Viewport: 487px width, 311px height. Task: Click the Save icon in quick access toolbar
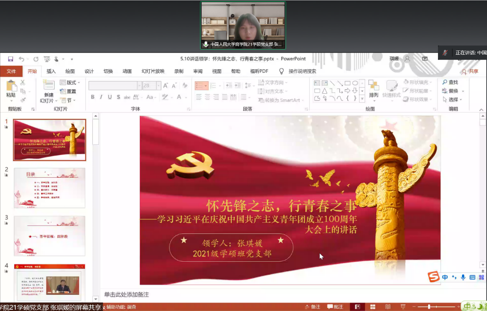click(10, 59)
